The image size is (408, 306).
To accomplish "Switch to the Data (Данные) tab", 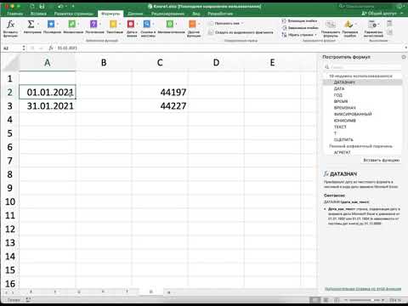I will point(135,14).
